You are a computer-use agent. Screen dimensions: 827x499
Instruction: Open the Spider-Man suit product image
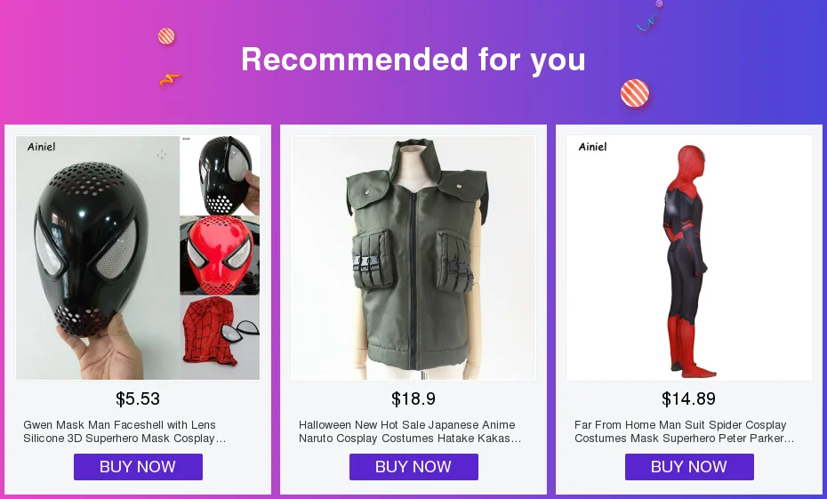(x=689, y=258)
